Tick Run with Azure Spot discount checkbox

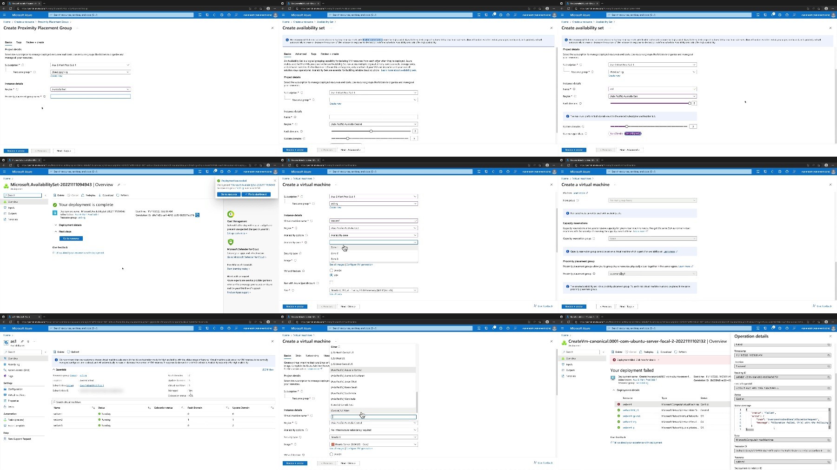pyautogui.click(x=331, y=283)
